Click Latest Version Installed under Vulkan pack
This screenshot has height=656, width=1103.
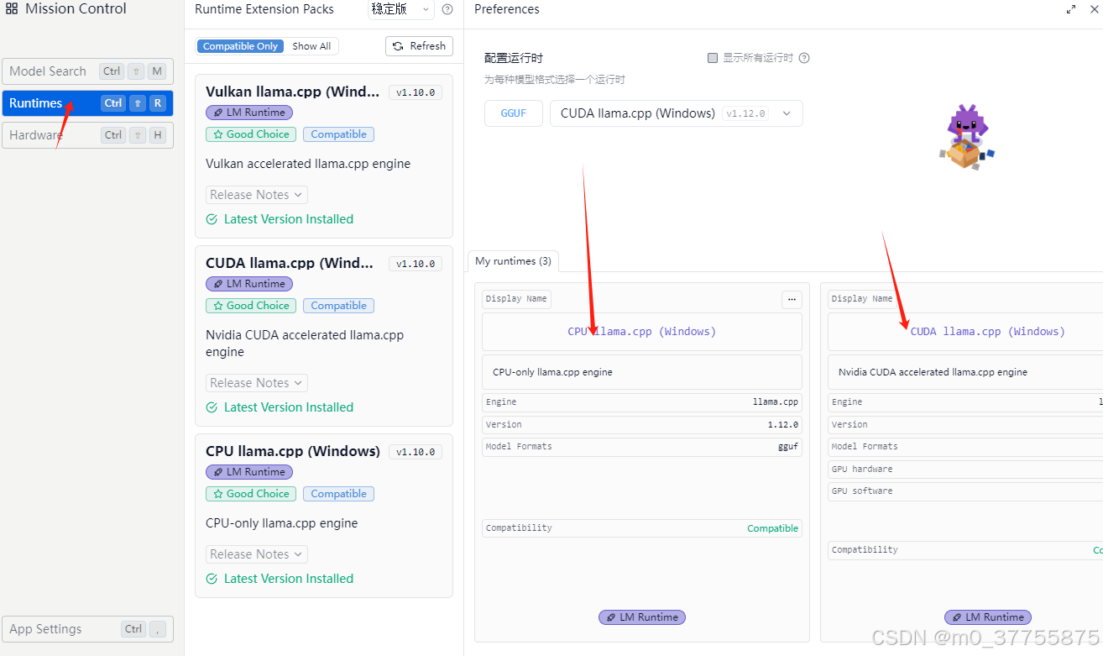coord(280,219)
